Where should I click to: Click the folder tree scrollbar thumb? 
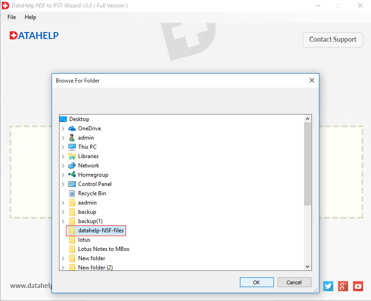[x=308, y=164]
